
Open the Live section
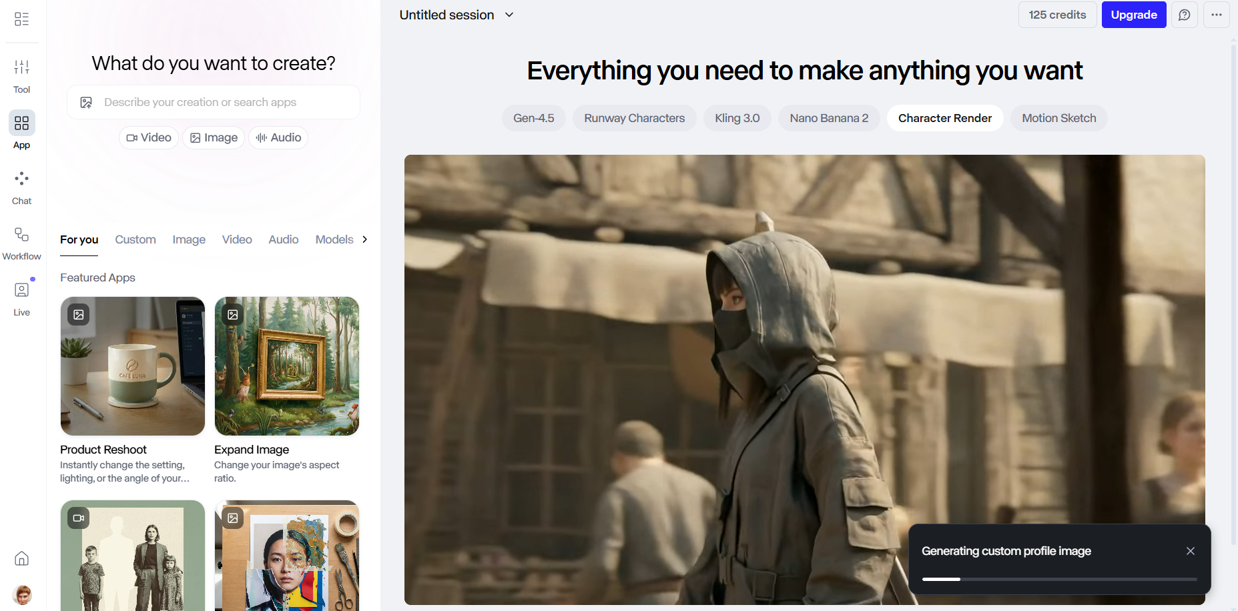21,298
